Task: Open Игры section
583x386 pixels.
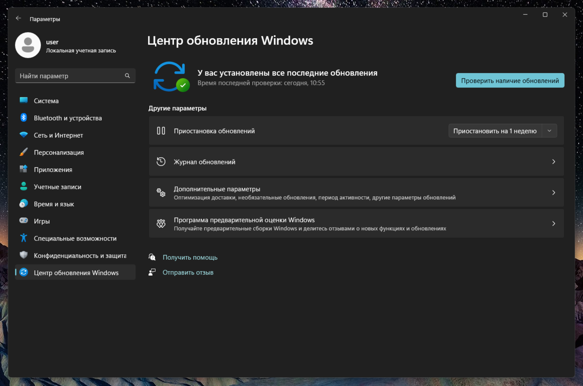Action: pos(75,221)
